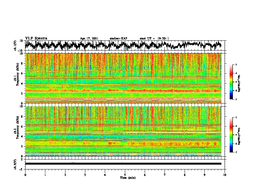
Task: Click the 'ch.1(V)' waveform axis label
Action: (x=15, y=45)
